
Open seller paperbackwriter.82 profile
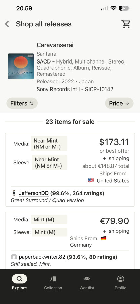tap(42, 257)
